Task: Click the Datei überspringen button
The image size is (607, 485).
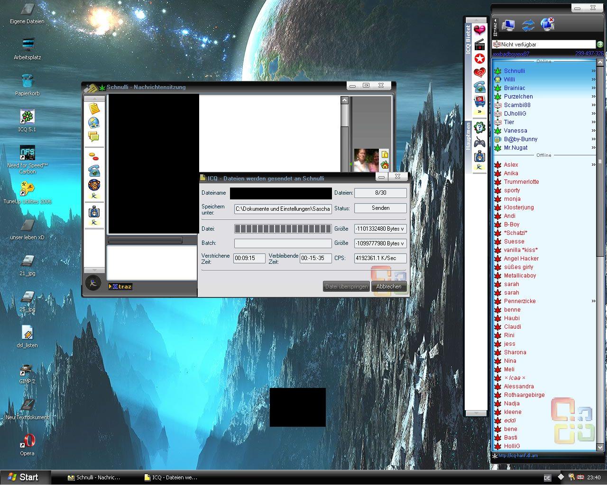Action: pyautogui.click(x=347, y=287)
